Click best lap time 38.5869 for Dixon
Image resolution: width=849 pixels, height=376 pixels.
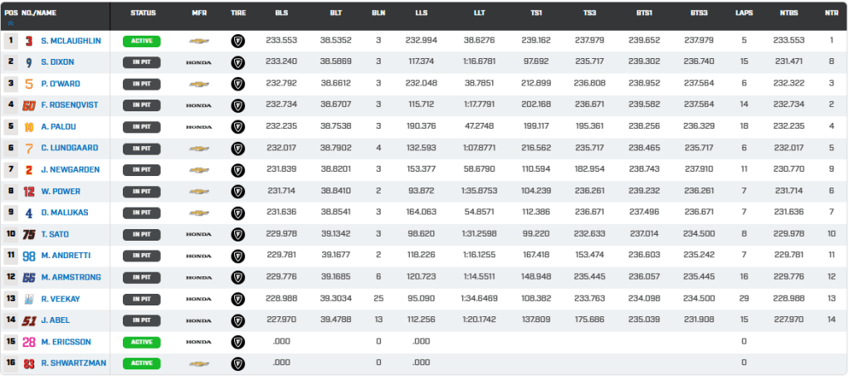[336, 62]
